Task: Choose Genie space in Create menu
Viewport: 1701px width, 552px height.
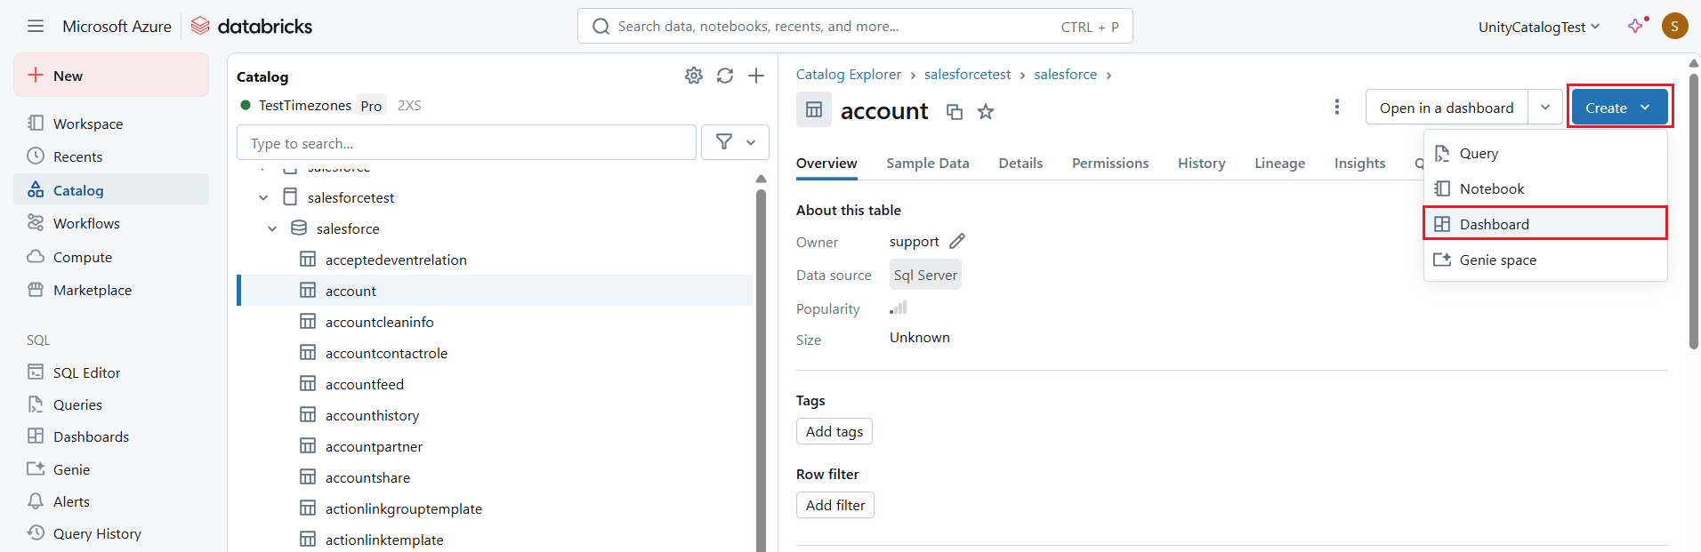Action: [x=1497, y=260]
